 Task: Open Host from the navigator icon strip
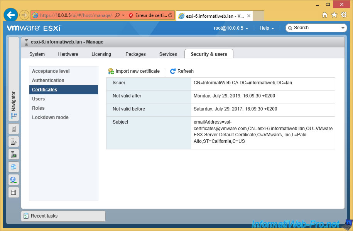(14, 129)
